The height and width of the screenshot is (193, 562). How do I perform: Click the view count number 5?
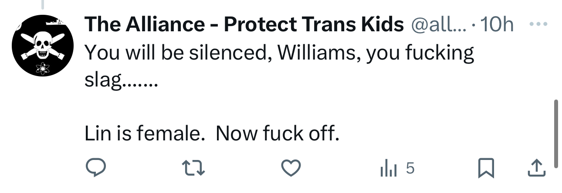(410, 168)
